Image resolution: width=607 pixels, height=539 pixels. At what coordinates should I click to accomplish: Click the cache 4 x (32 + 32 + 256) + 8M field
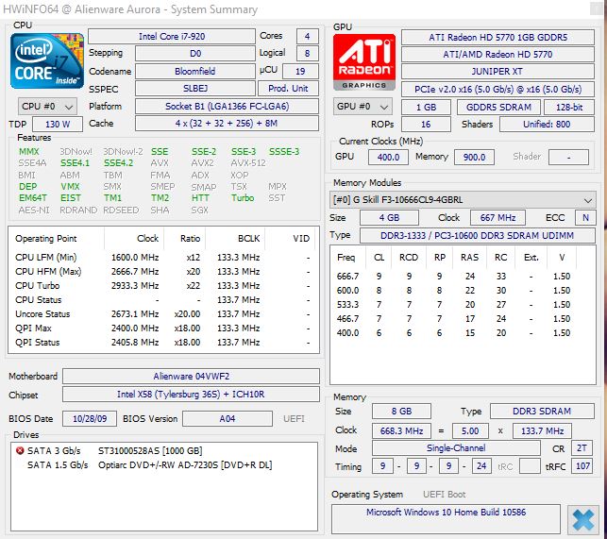(227, 124)
